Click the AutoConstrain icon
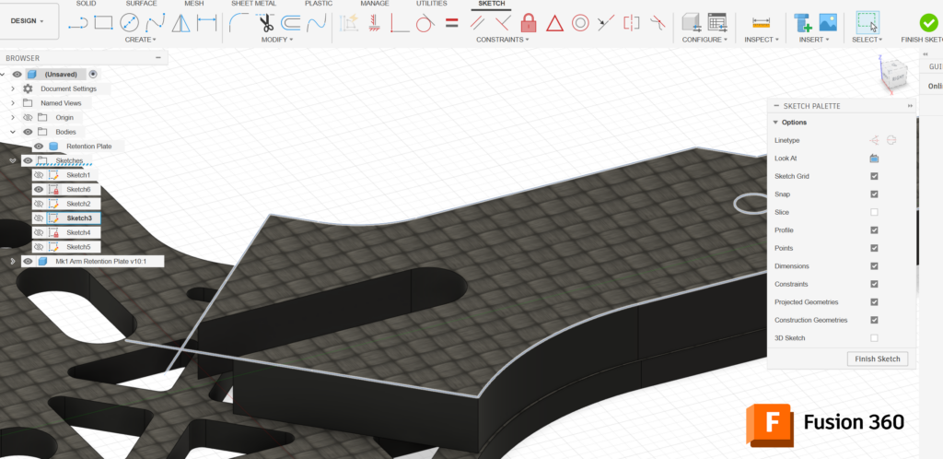Image resolution: width=943 pixels, height=459 pixels. [349, 23]
